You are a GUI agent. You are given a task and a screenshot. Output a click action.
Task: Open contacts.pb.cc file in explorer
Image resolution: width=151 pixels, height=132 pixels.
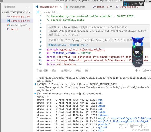18,17
